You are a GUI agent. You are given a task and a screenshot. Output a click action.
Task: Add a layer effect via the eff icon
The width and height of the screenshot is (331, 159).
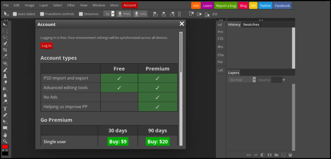(256, 155)
